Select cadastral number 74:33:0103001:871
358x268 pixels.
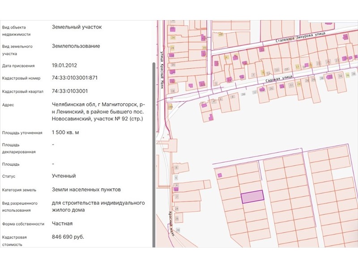point(75,78)
